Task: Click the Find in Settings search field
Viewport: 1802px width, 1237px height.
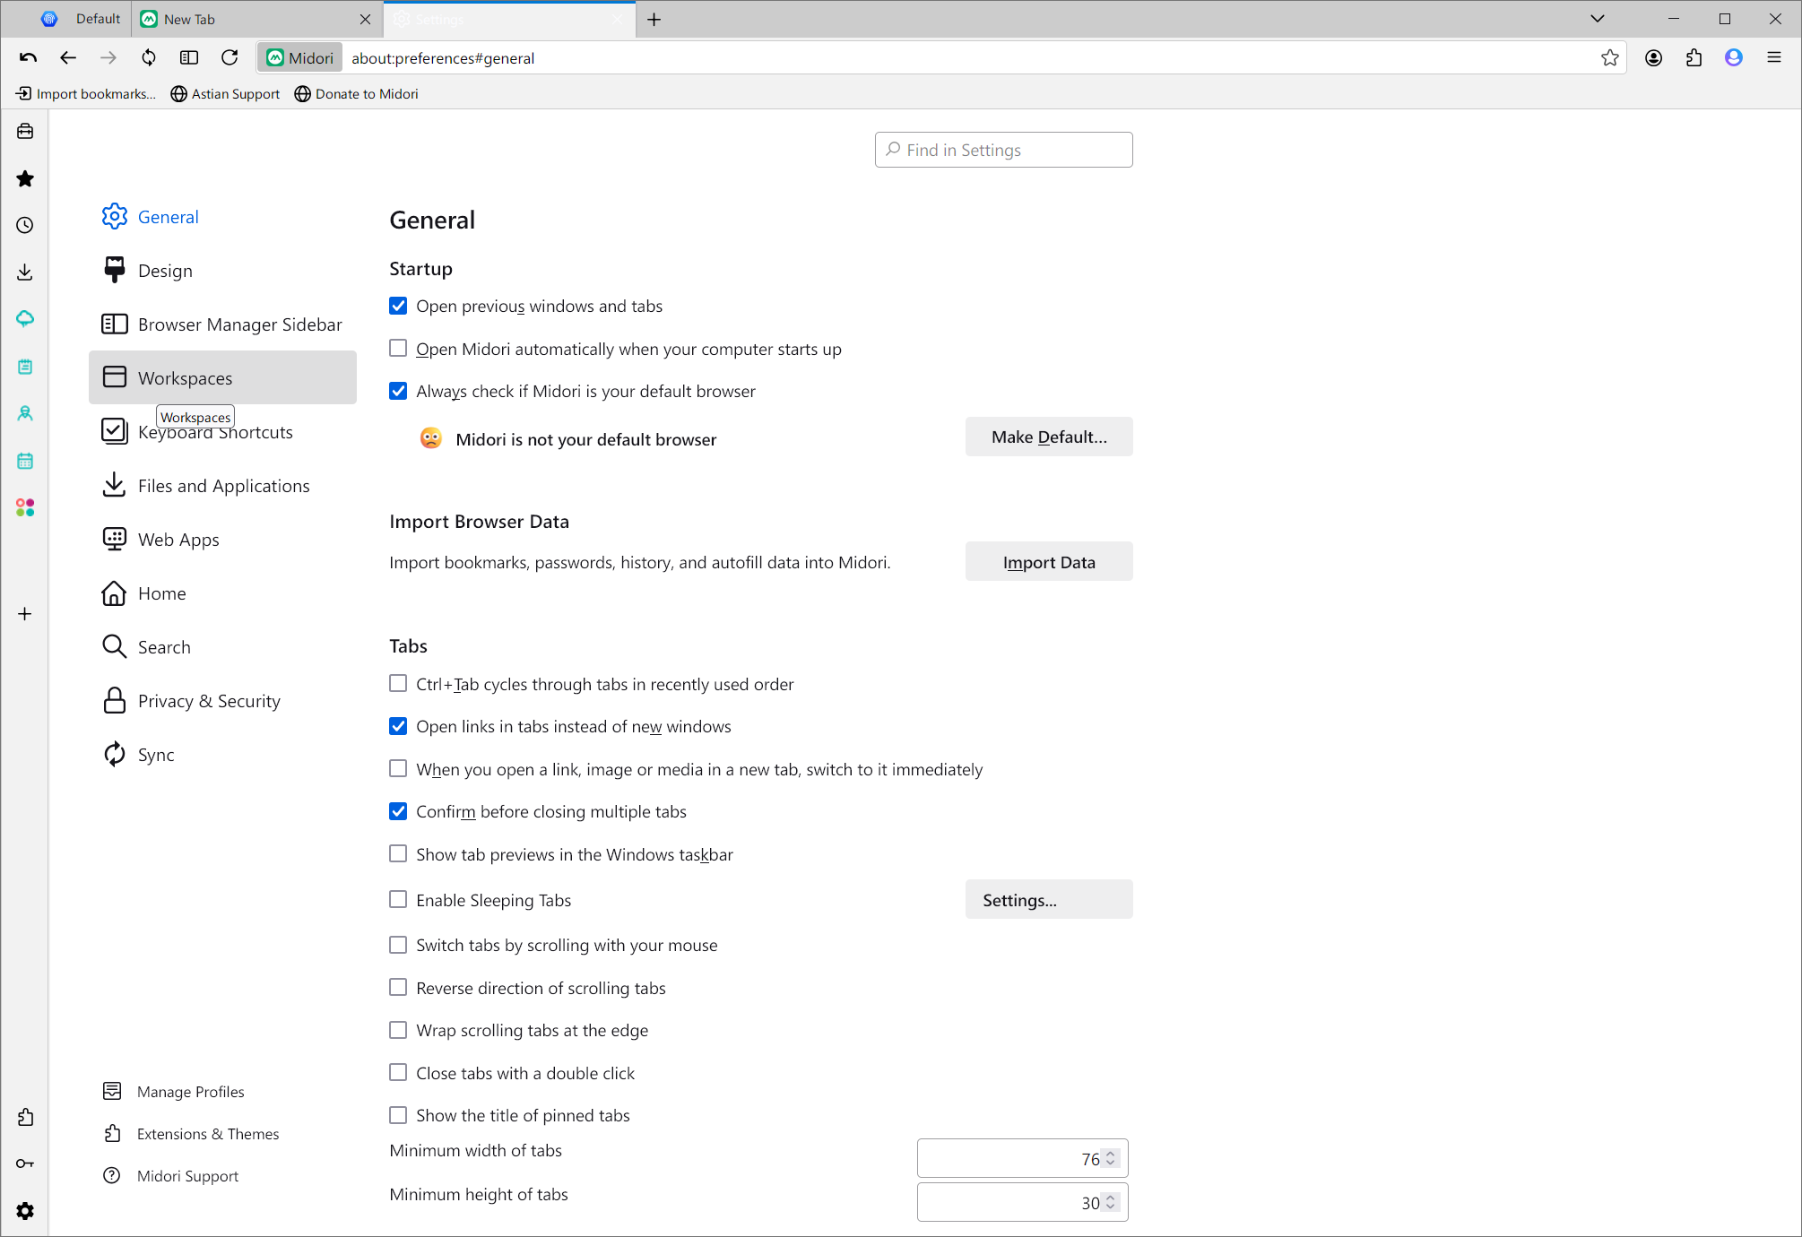Action: (x=1003, y=150)
